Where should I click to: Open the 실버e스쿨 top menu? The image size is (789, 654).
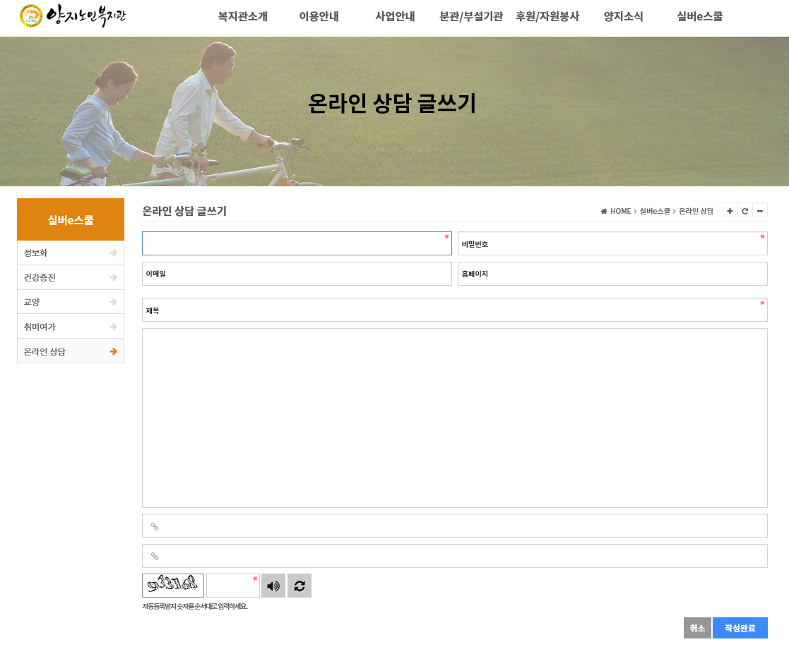point(699,17)
